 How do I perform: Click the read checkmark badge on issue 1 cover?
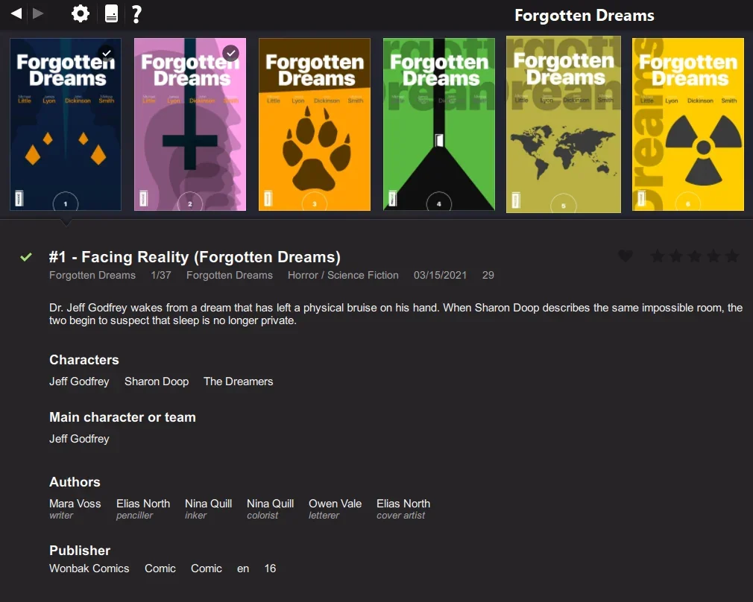coord(107,53)
